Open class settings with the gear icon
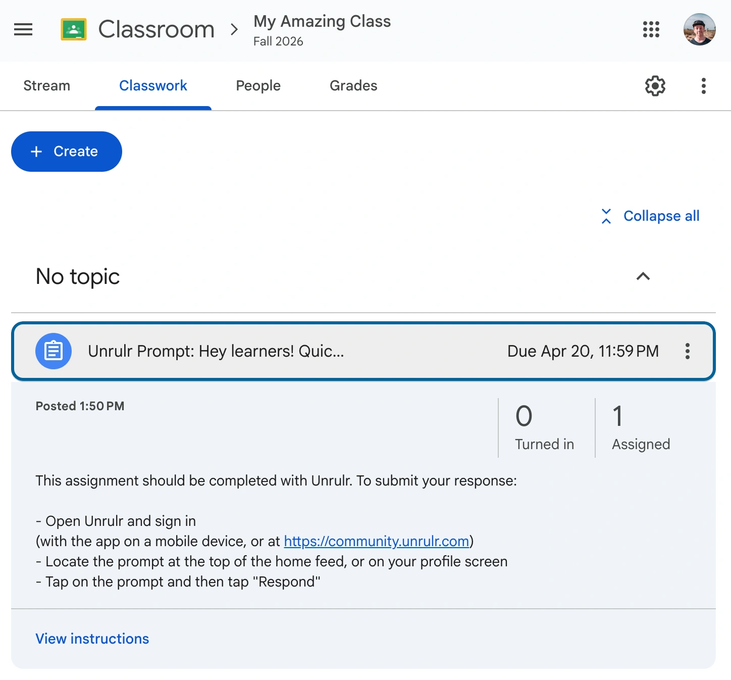731x680 pixels. (x=654, y=86)
